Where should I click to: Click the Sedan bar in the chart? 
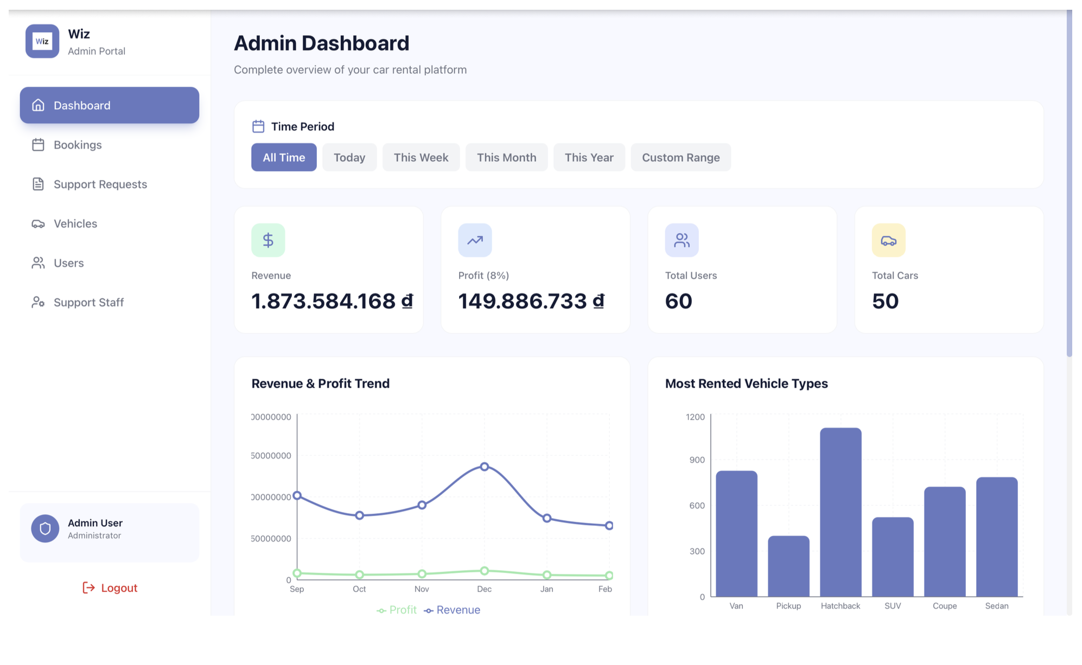tap(997, 537)
